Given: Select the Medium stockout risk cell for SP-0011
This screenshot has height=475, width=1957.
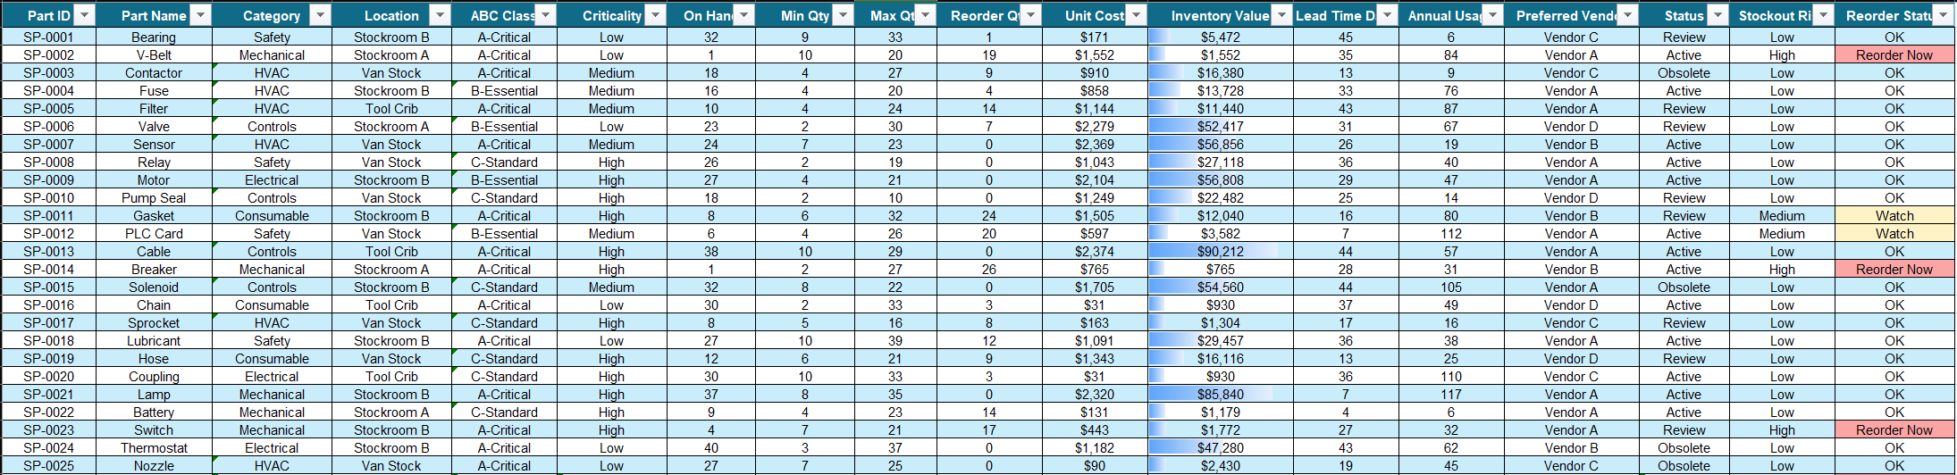Looking at the screenshot, I should (1782, 216).
